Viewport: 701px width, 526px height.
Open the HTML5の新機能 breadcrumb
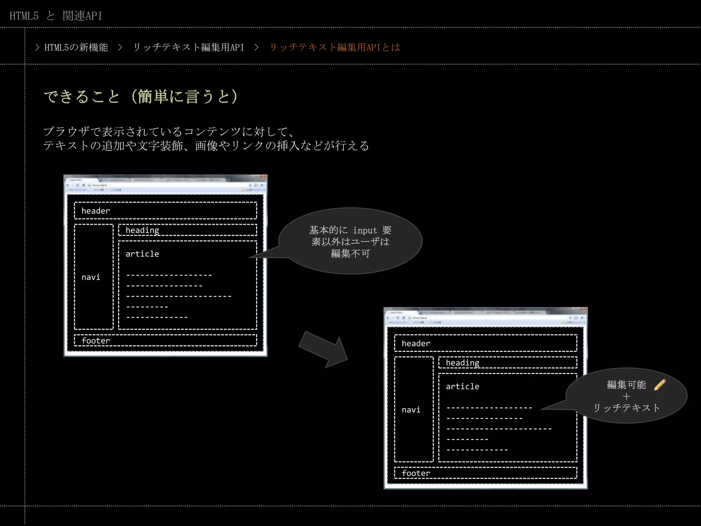(76, 47)
